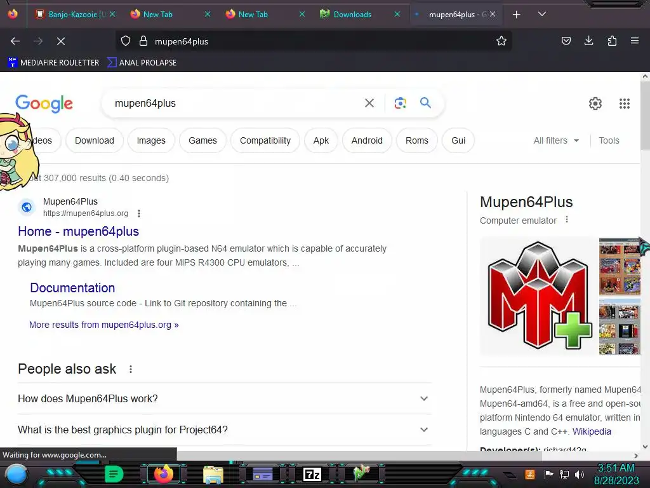The image size is (650, 488).
Task: Open the network tray icon
Action: [x=564, y=474]
